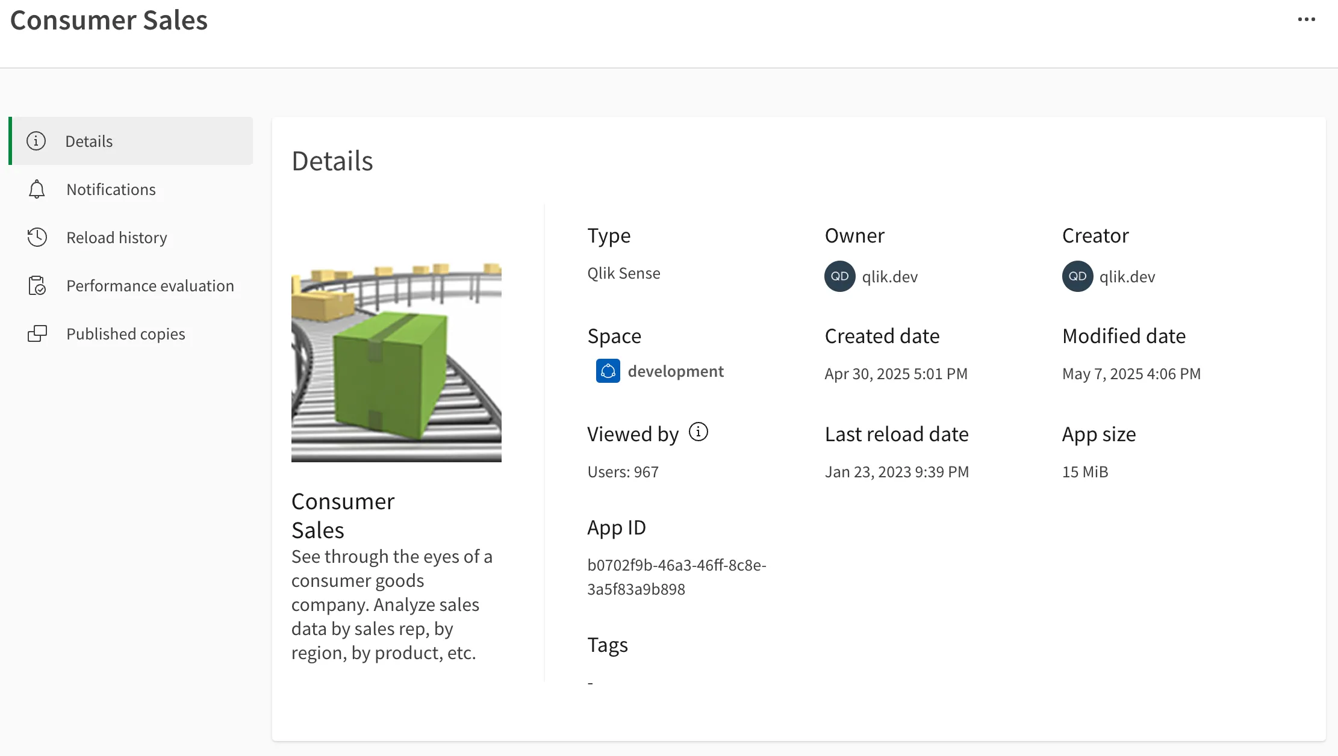Open the Details tab
The height and width of the screenshot is (756, 1338).
89,141
